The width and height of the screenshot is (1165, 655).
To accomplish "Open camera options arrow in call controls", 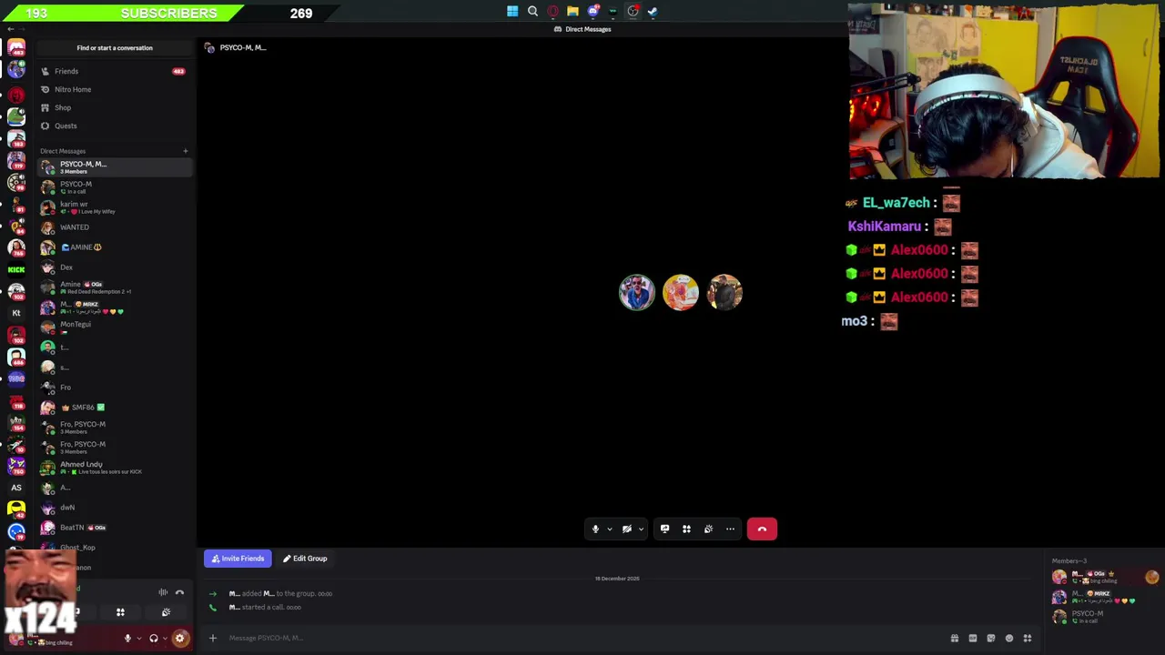I will pyautogui.click(x=641, y=529).
